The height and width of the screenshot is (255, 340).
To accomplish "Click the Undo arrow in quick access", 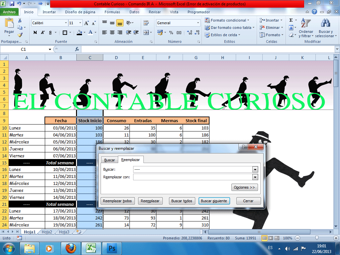I will 19,3.
